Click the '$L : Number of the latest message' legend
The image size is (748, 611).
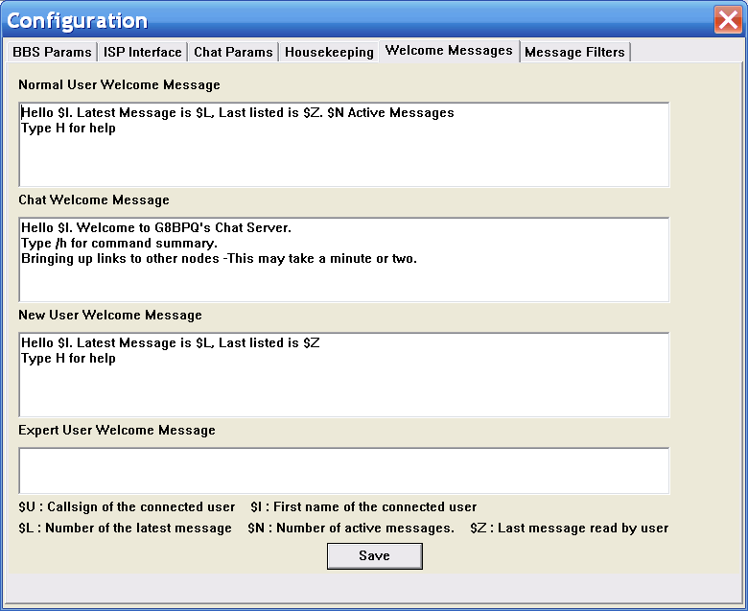(125, 529)
